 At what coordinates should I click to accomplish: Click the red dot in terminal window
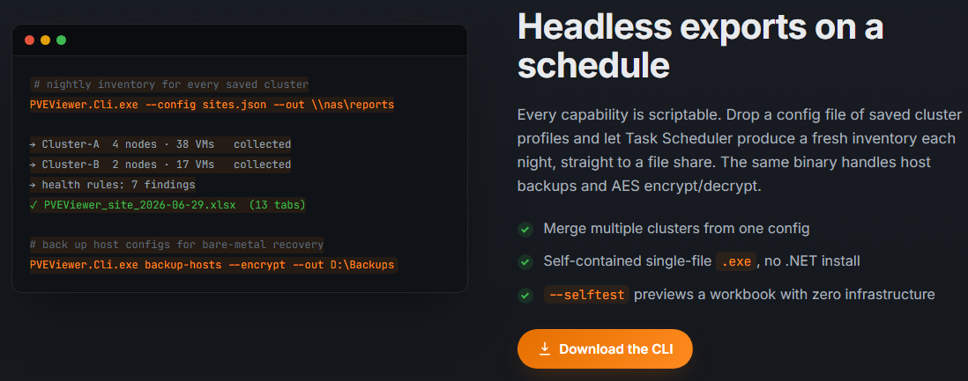[30, 40]
